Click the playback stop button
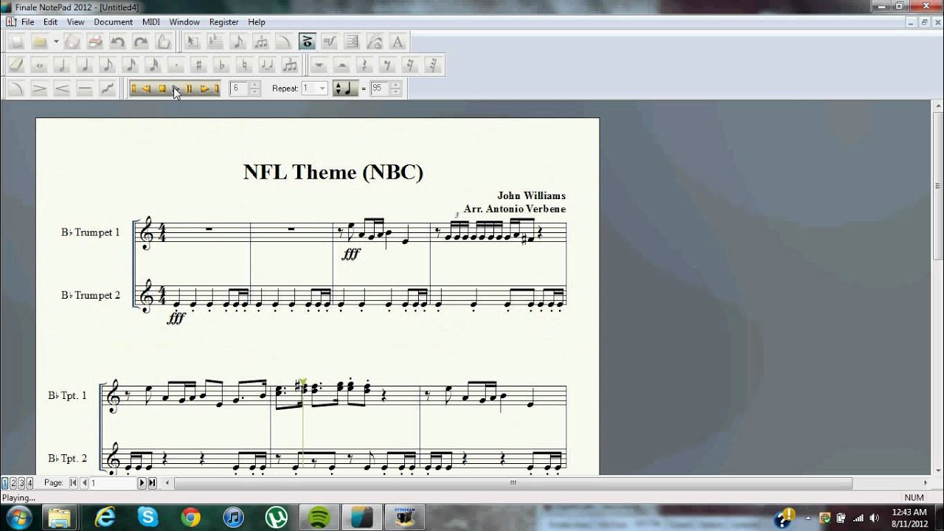The width and height of the screenshot is (944, 531). (x=162, y=88)
